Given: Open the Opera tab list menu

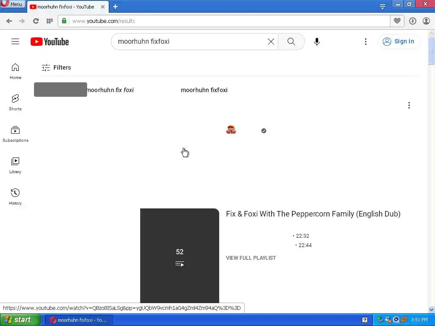Looking at the screenshot, I should (382, 6).
